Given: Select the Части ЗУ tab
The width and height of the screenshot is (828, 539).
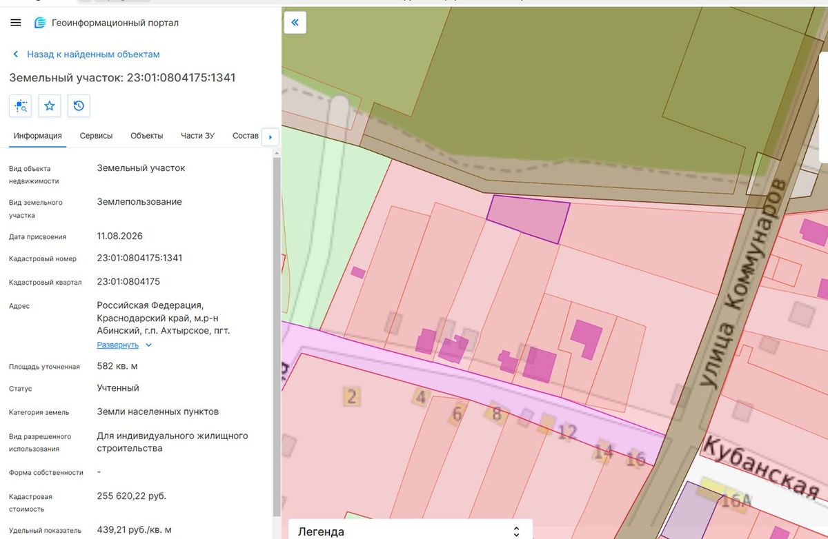Looking at the screenshot, I should coord(197,136).
